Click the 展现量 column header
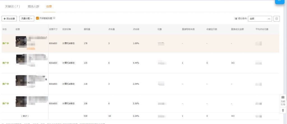Viewport: 287px width, 124px height. point(87,29)
